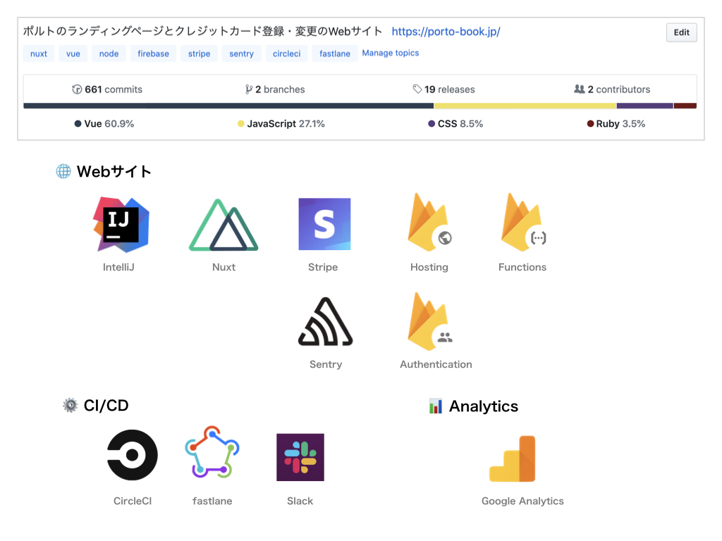Select the fastlane topic tag
722x541 pixels.
pyautogui.click(x=335, y=54)
